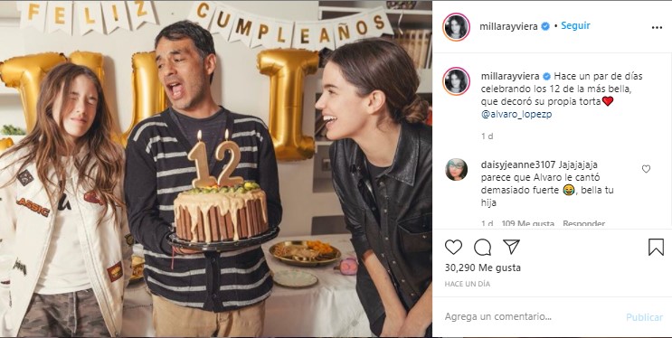Screen dimensions: 672x338
Task: Open millarayviera username in the header
Action: (508, 26)
